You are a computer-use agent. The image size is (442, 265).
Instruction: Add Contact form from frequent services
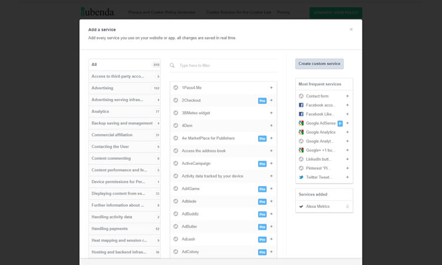tap(347, 96)
